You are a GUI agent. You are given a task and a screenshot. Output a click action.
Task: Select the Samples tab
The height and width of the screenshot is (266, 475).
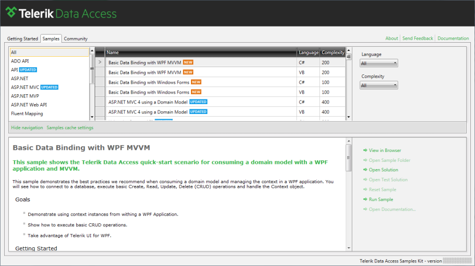click(51, 39)
